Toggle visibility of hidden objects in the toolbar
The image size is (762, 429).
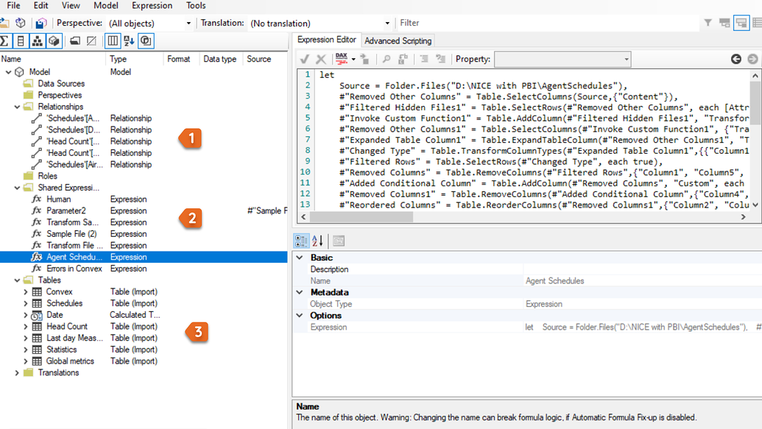click(91, 41)
